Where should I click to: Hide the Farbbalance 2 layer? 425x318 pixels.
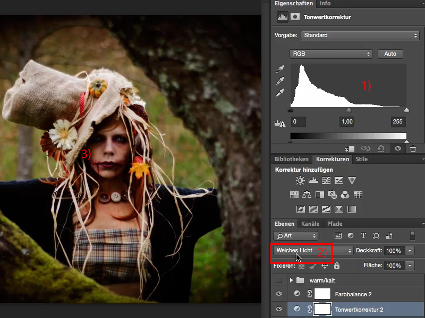(x=278, y=294)
